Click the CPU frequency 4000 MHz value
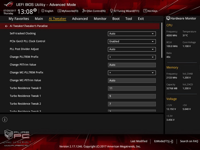This screenshot has height=150, width=200. 172,35
